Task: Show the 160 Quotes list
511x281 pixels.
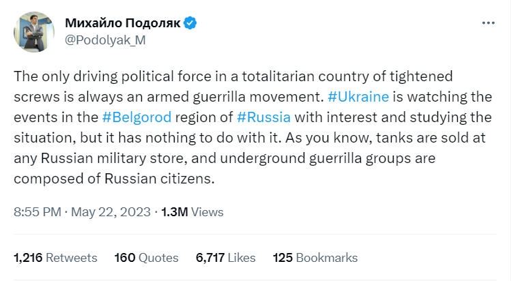Action: point(146,258)
